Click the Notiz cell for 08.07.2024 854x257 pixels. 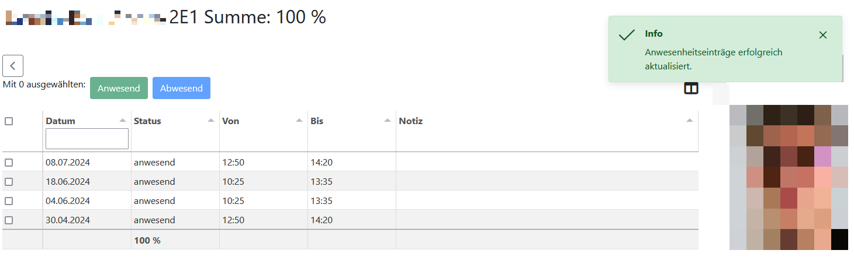547,163
